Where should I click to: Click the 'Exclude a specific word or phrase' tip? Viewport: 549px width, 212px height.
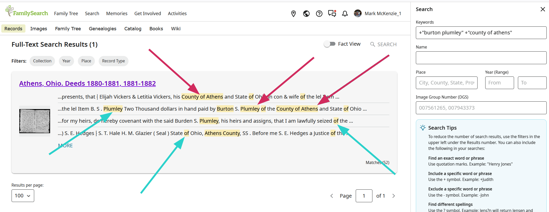pyautogui.click(x=460, y=189)
